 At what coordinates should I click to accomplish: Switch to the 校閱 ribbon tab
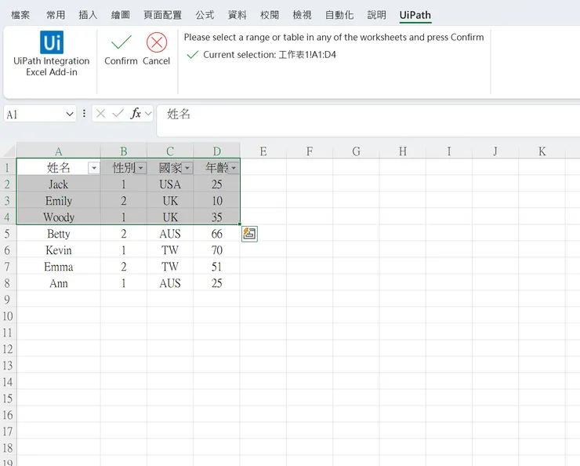[x=270, y=15]
